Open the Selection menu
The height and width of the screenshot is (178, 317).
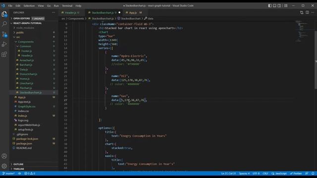29,5
